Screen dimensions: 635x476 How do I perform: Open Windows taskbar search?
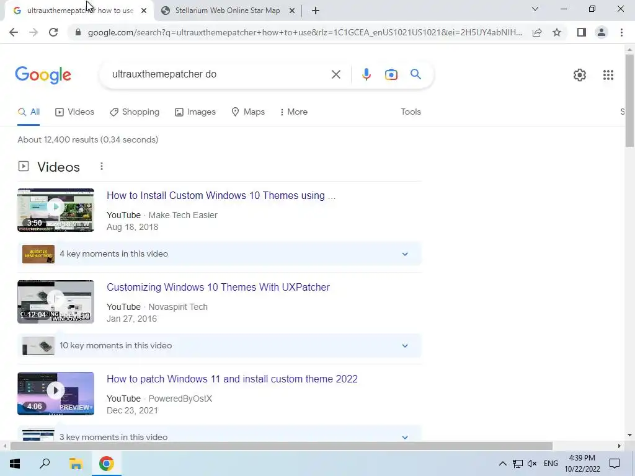pos(45,464)
